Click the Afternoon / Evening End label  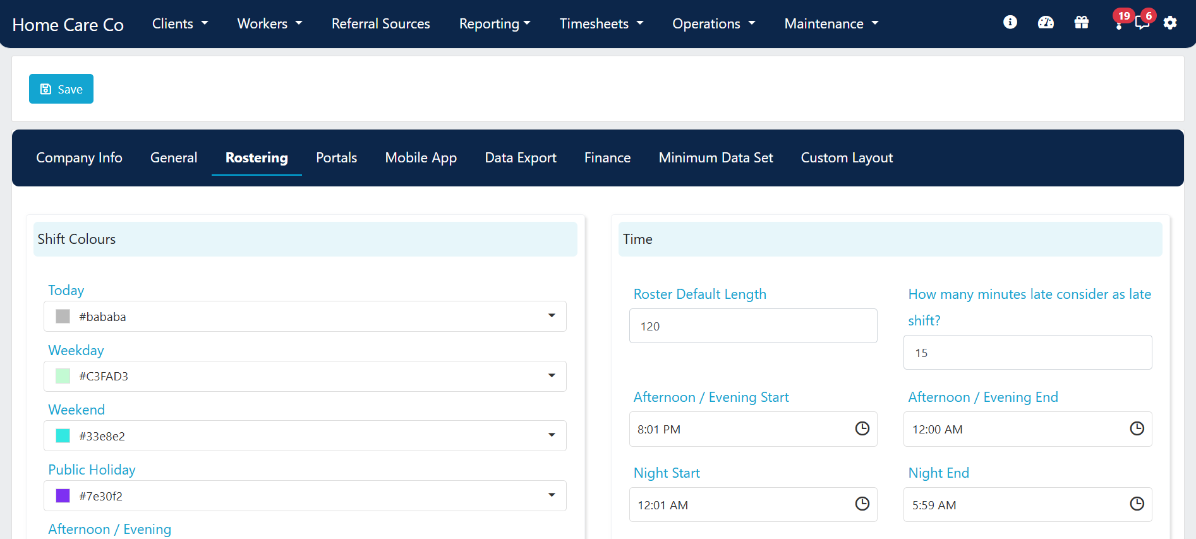tap(982, 397)
